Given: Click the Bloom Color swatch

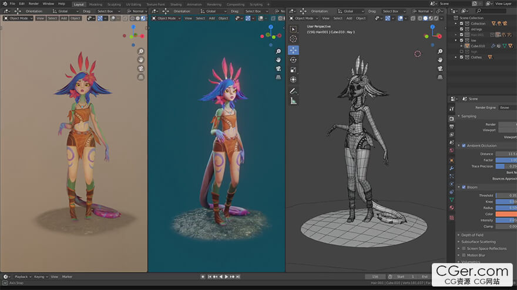Looking at the screenshot, I should pyautogui.click(x=506, y=214).
